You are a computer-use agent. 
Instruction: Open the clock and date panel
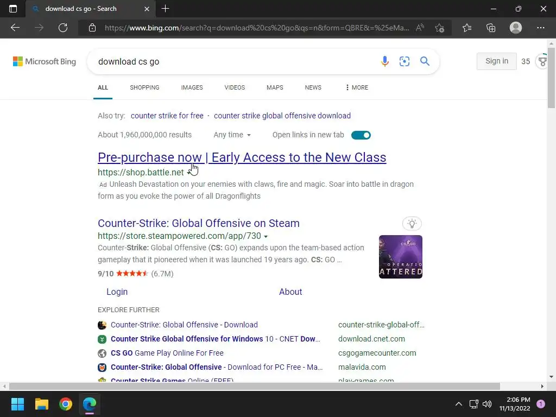[x=515, y=404]
